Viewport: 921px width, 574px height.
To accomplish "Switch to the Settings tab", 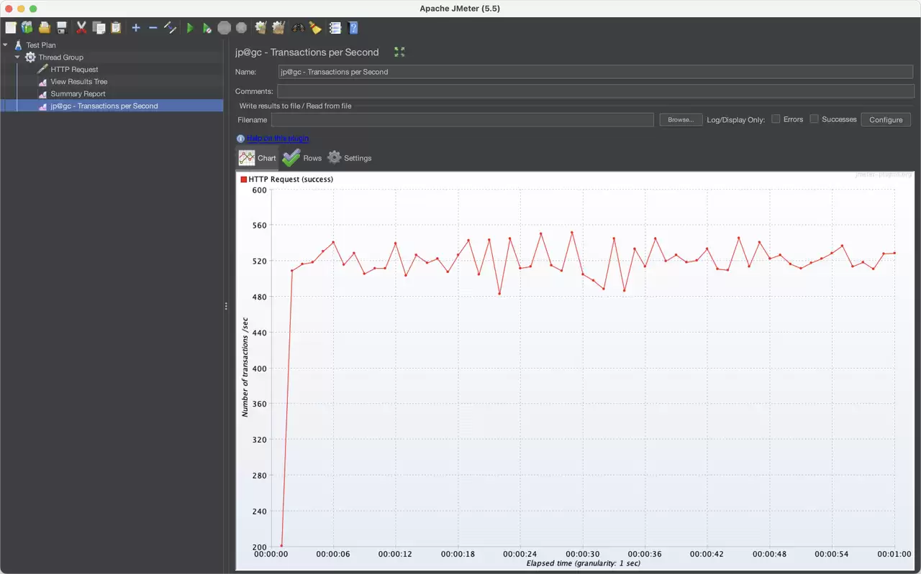I will tap(350, 158).
